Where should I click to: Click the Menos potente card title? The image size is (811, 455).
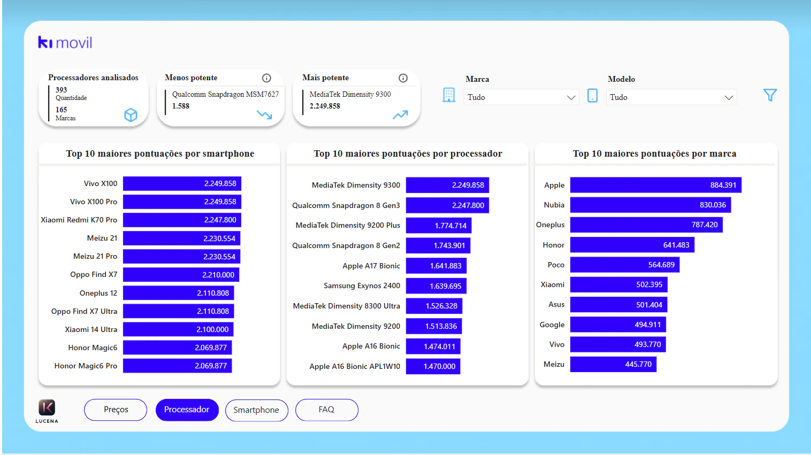(191, 78)
